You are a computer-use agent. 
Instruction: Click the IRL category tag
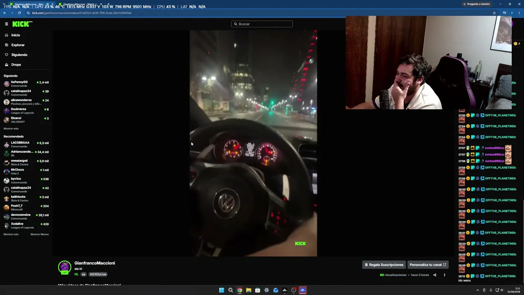tap(77, 275)
